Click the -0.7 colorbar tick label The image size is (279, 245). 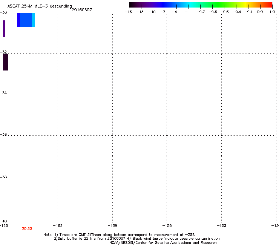pos(201,12)
